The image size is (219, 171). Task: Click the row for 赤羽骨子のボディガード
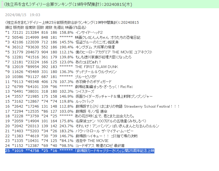pos(58,82)
